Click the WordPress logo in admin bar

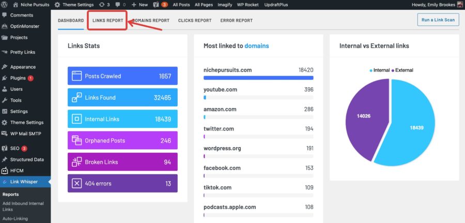4,5
